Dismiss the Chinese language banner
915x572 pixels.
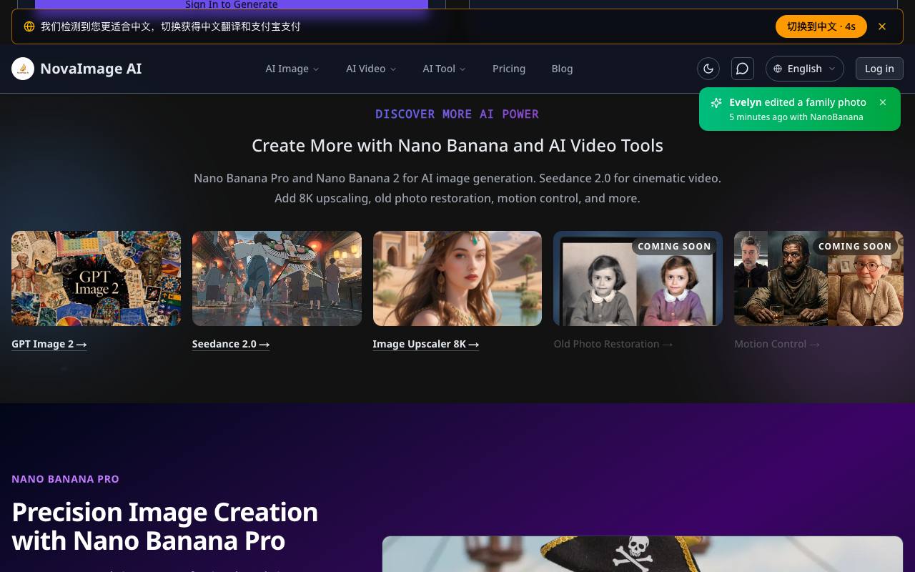[882, 26]
